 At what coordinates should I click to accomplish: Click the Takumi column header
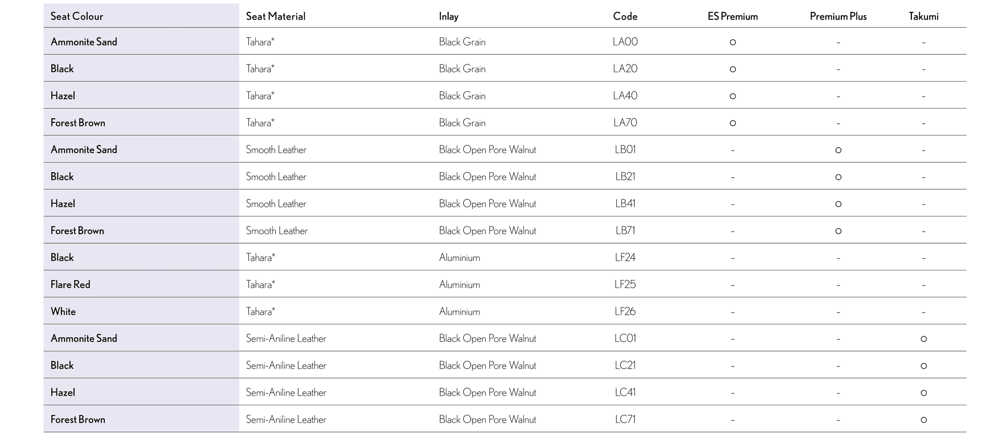click(x=923, y=16)
